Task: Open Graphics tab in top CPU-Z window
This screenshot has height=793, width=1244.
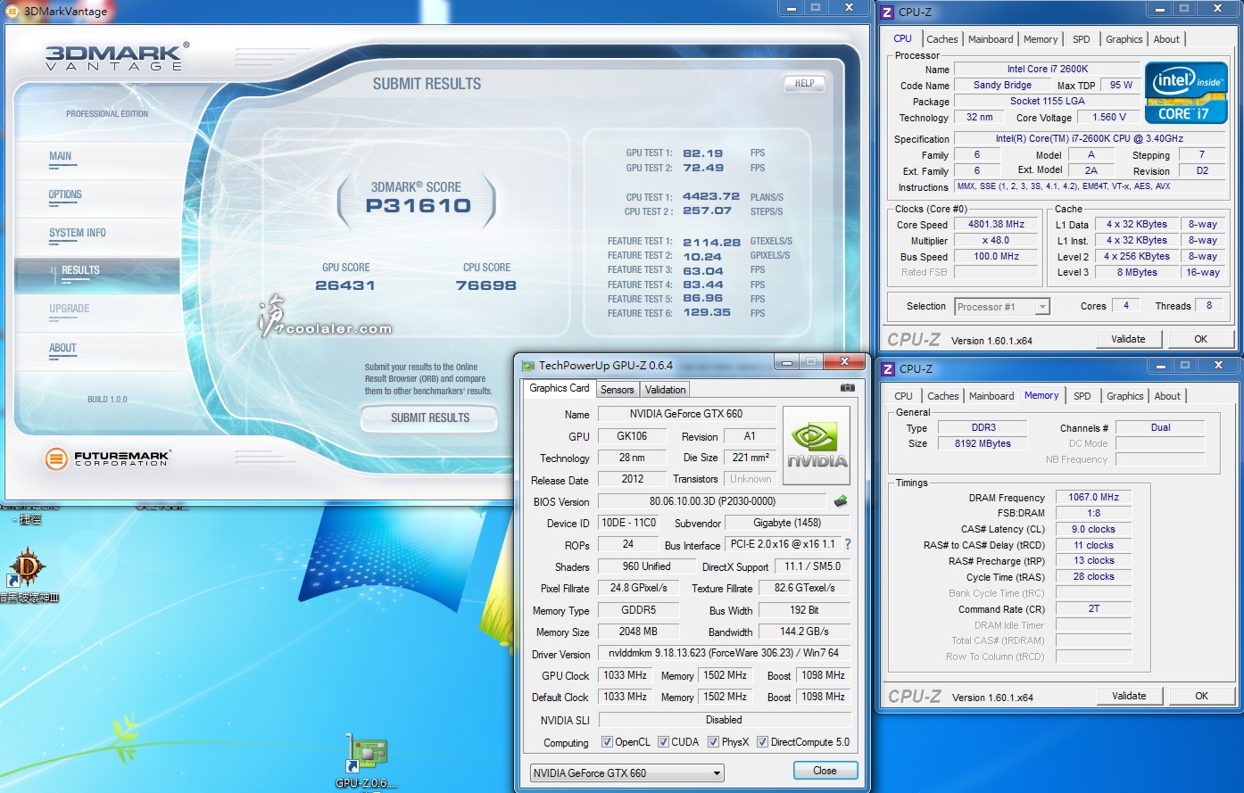Action: click(x=1124, y=39)
